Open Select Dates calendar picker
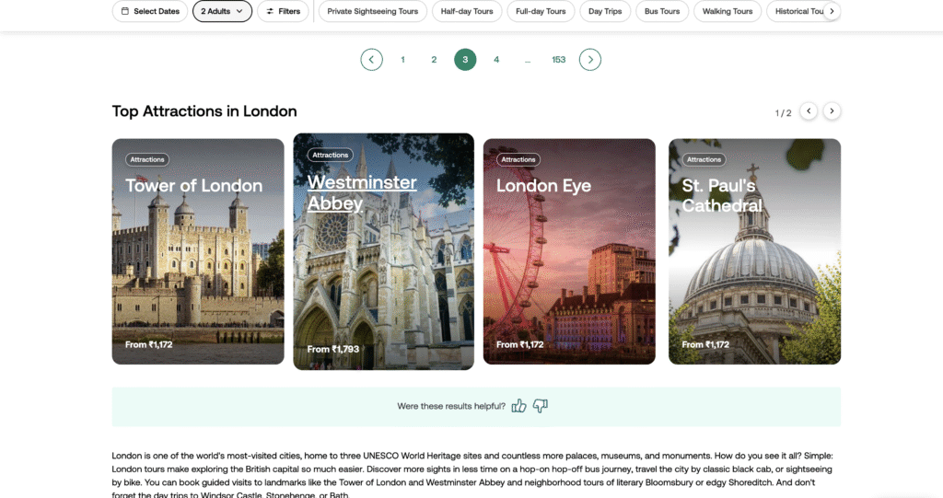943x498 pixels. point(147,11)
